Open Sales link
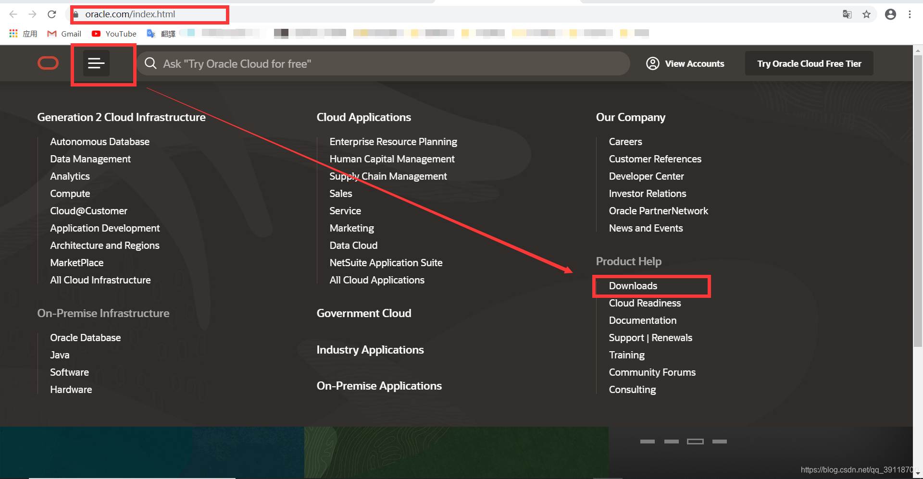 [340, 194]
